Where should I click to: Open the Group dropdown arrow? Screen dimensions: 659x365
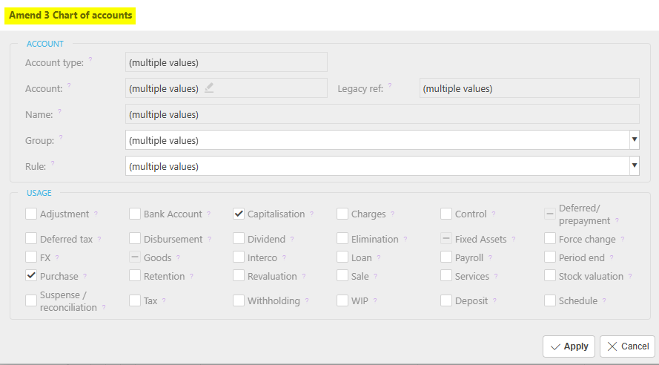(634, 139)
